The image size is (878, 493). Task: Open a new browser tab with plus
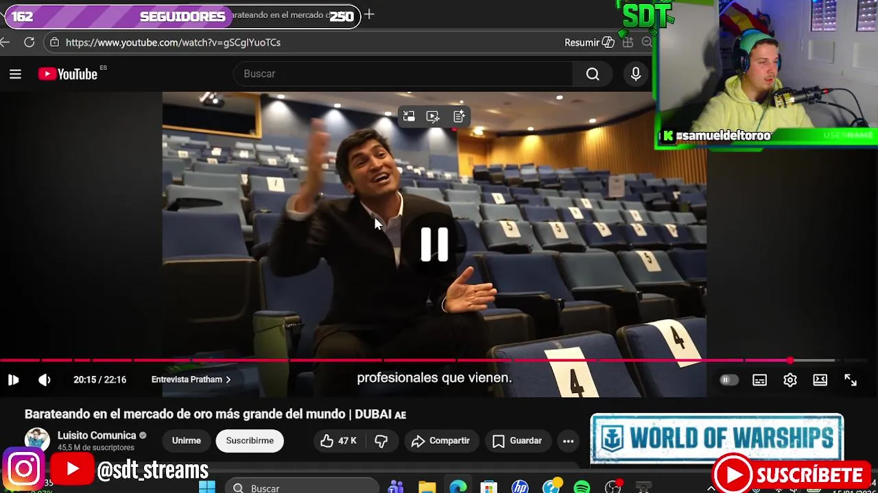coord(369,14)
